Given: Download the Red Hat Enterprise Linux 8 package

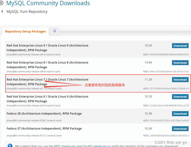Looking at the screenshot, I should [x=180, y=63].
